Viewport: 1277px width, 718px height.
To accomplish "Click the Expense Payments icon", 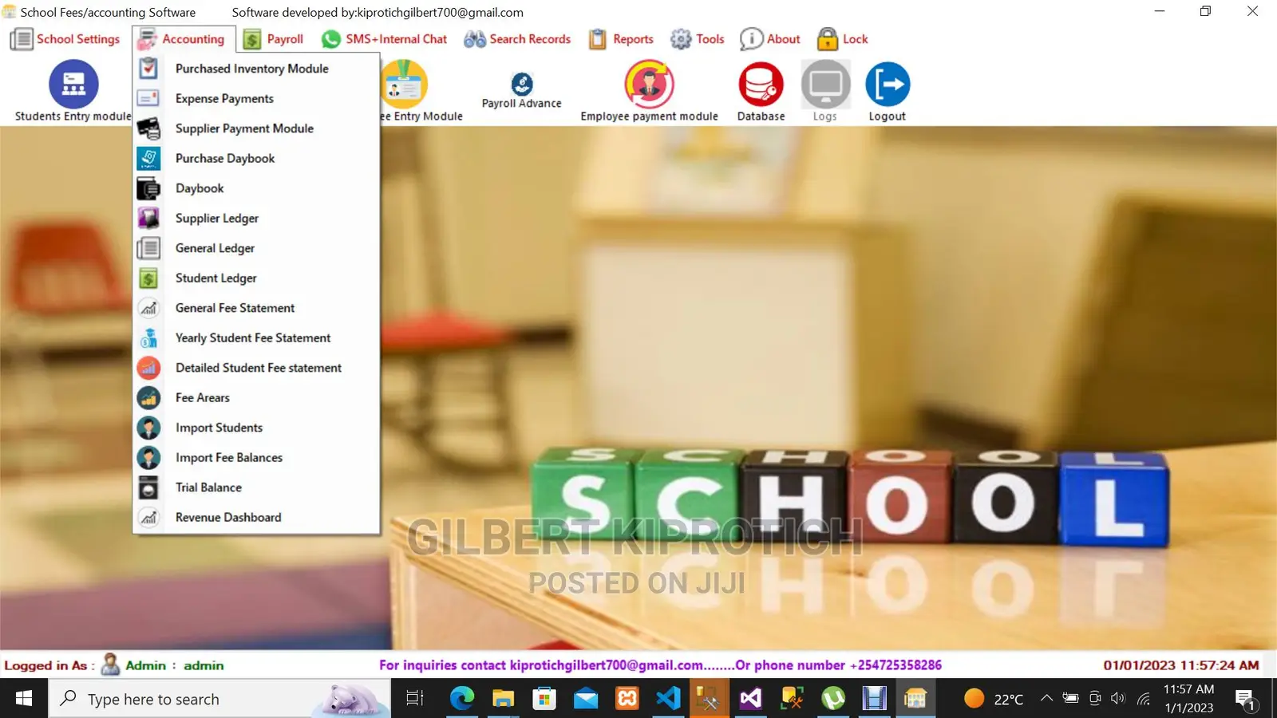I will click(148, 98).
